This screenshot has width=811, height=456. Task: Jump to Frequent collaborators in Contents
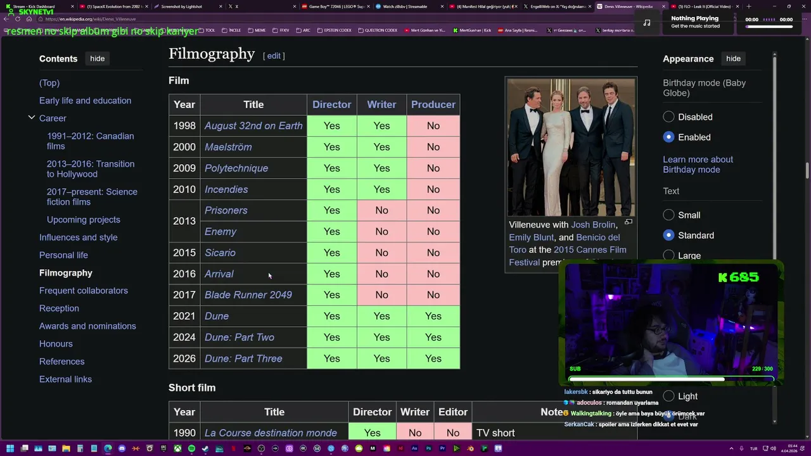pos(84,291)
